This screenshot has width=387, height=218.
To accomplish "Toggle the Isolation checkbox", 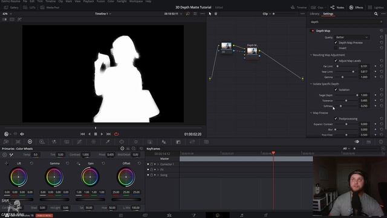I will [x=336, y=90].
